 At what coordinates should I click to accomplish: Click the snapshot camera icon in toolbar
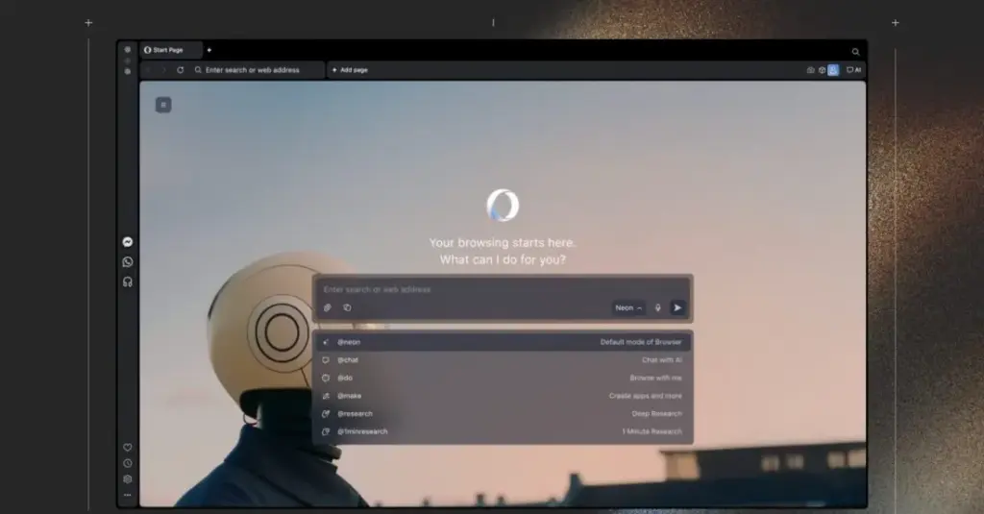click(x=810, y=70)
